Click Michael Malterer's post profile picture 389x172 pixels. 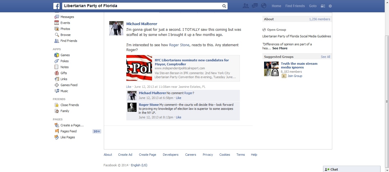tap(116, 28)
